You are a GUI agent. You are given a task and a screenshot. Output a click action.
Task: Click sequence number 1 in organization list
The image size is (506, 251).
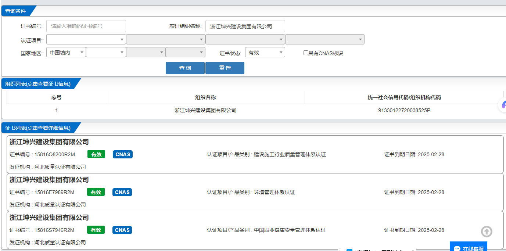[56, 110]
